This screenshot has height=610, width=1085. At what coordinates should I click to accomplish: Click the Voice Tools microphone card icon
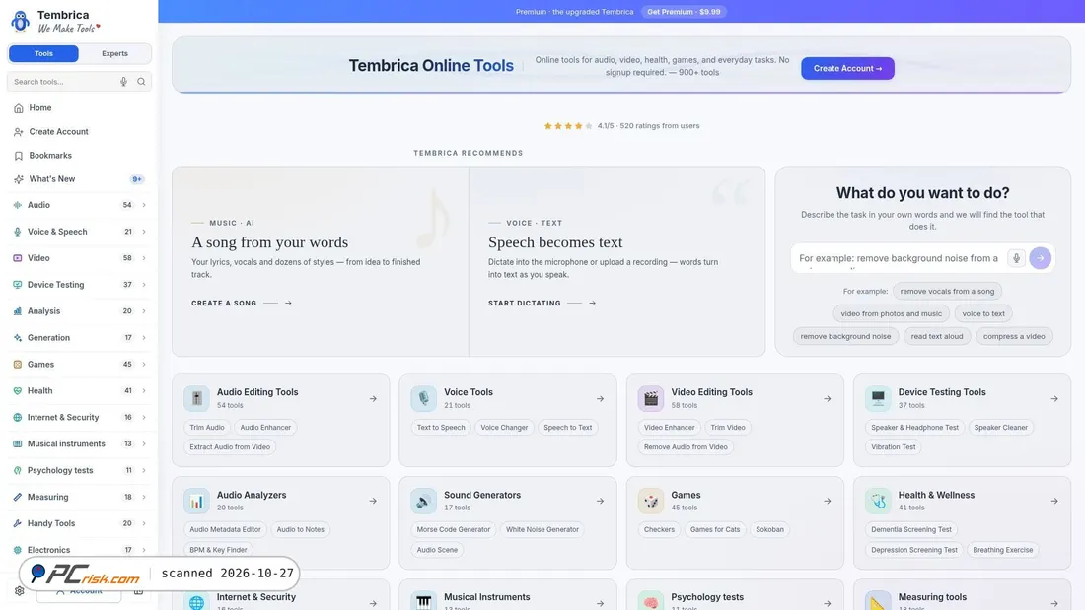pyautogui.click(x=423, y=398)
